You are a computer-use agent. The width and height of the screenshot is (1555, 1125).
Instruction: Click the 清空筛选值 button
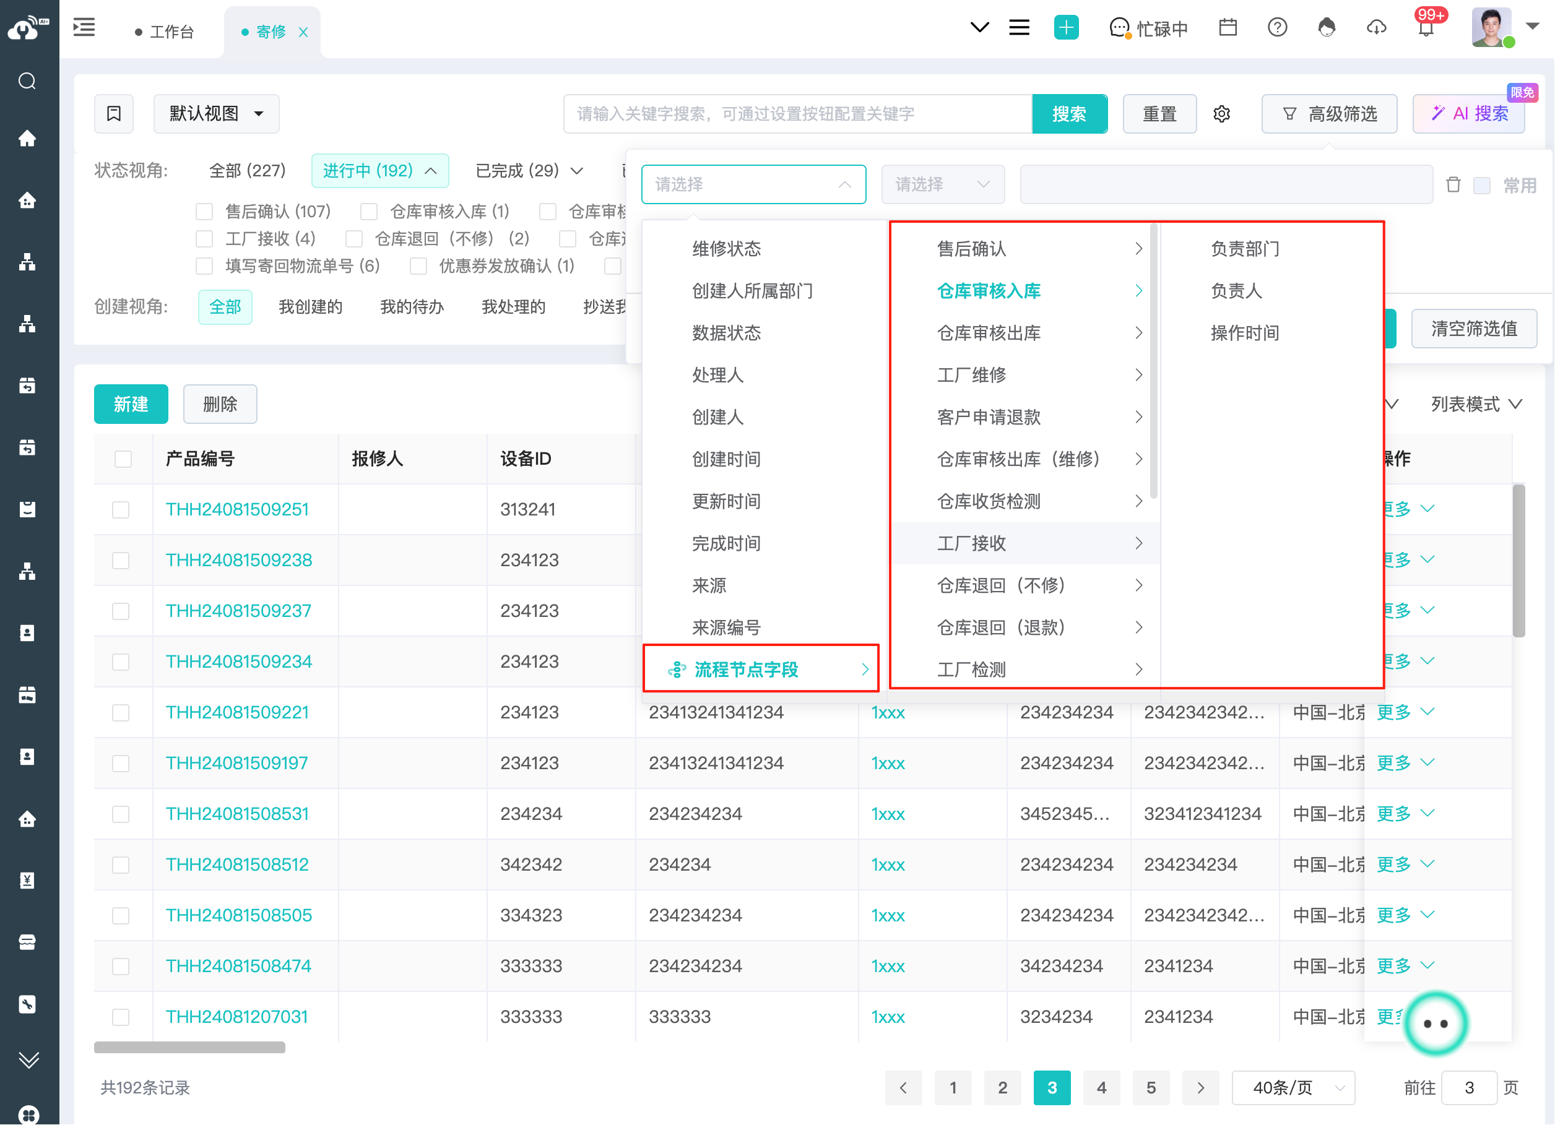pos(1474,329)
